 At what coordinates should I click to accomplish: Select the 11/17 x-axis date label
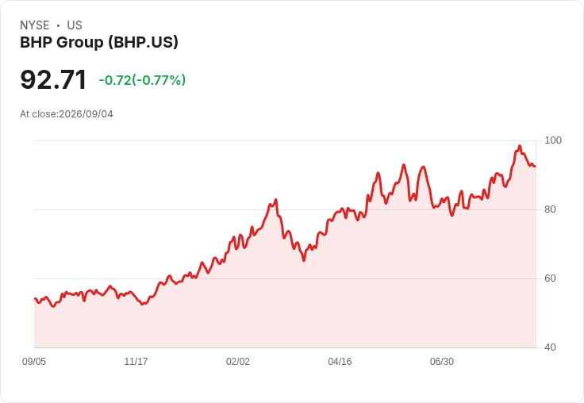coord(136,362)
